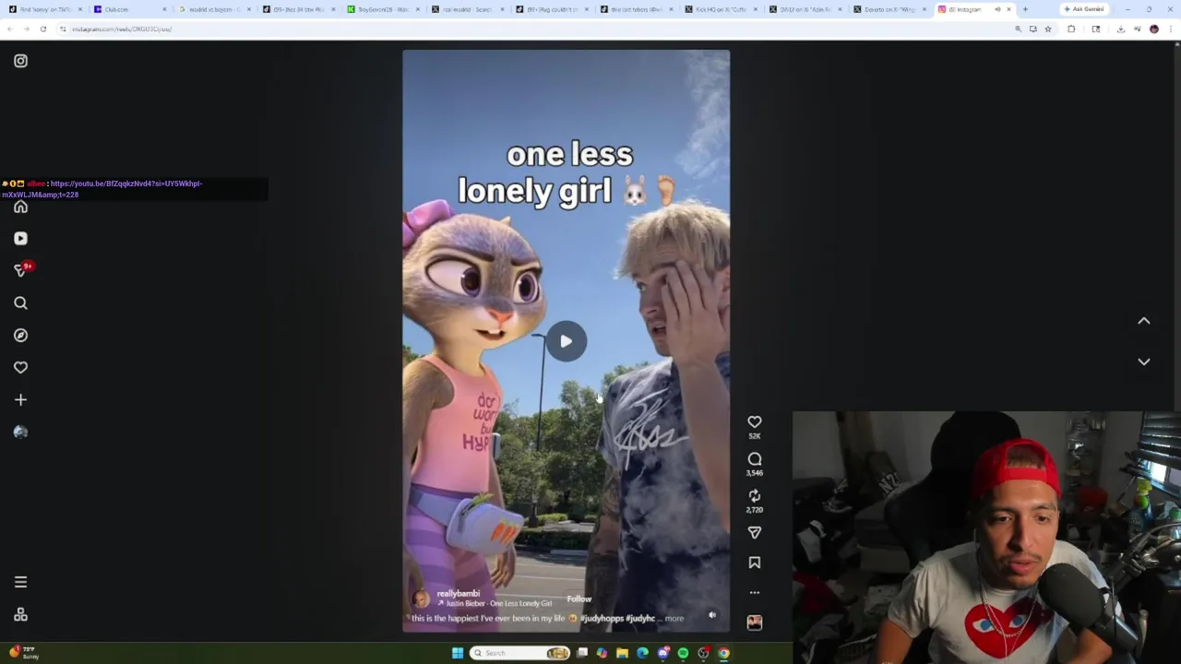Open the Instagram Search panel
The image size is (1181, 664).
[20, 302]
